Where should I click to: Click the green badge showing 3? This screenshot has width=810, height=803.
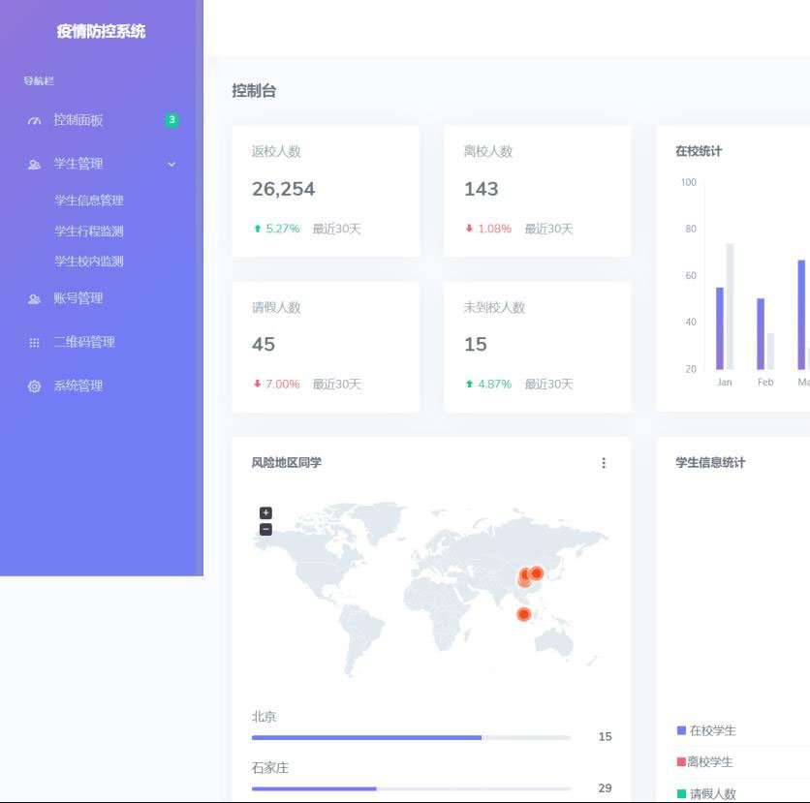(171, 120)
